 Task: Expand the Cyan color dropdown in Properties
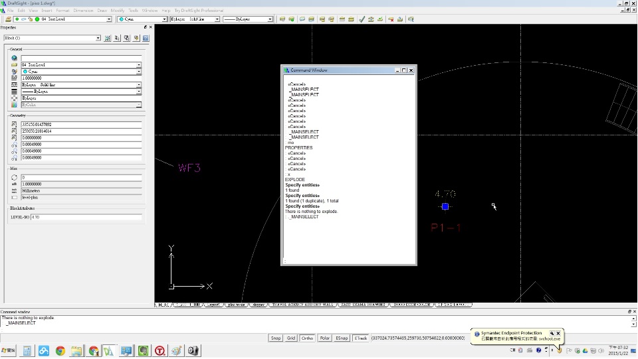pyautogui.click(x=139, y=72)
